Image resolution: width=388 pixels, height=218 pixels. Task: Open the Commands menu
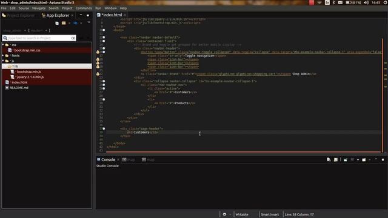click(84, 8)
